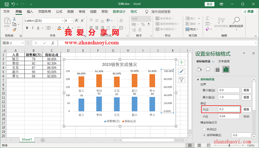Click the Find and Select magnifier icon
Image resolution: width=259 pixels, height=148 pixels.
(236, 20)
